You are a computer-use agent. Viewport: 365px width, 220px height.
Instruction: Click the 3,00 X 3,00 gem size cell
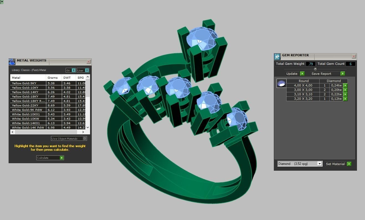[303, 90]
